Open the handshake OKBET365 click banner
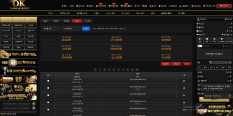The width and height of the screenshot is (233, 116). [x=214, y=111]
